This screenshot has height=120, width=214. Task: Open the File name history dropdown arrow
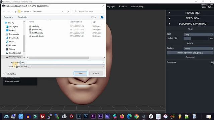click(x=103, y=63)
